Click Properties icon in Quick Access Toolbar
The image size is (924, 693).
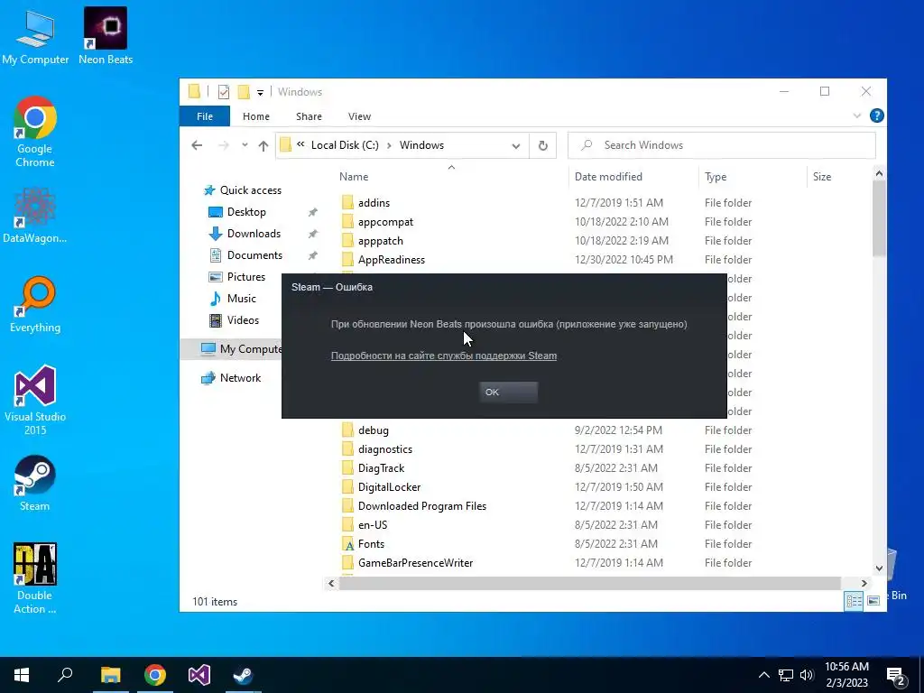224,92
